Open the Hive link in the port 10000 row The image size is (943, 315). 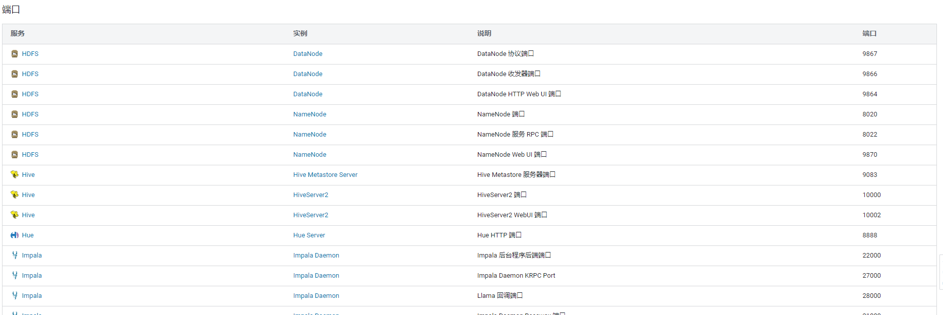[28, 195]
